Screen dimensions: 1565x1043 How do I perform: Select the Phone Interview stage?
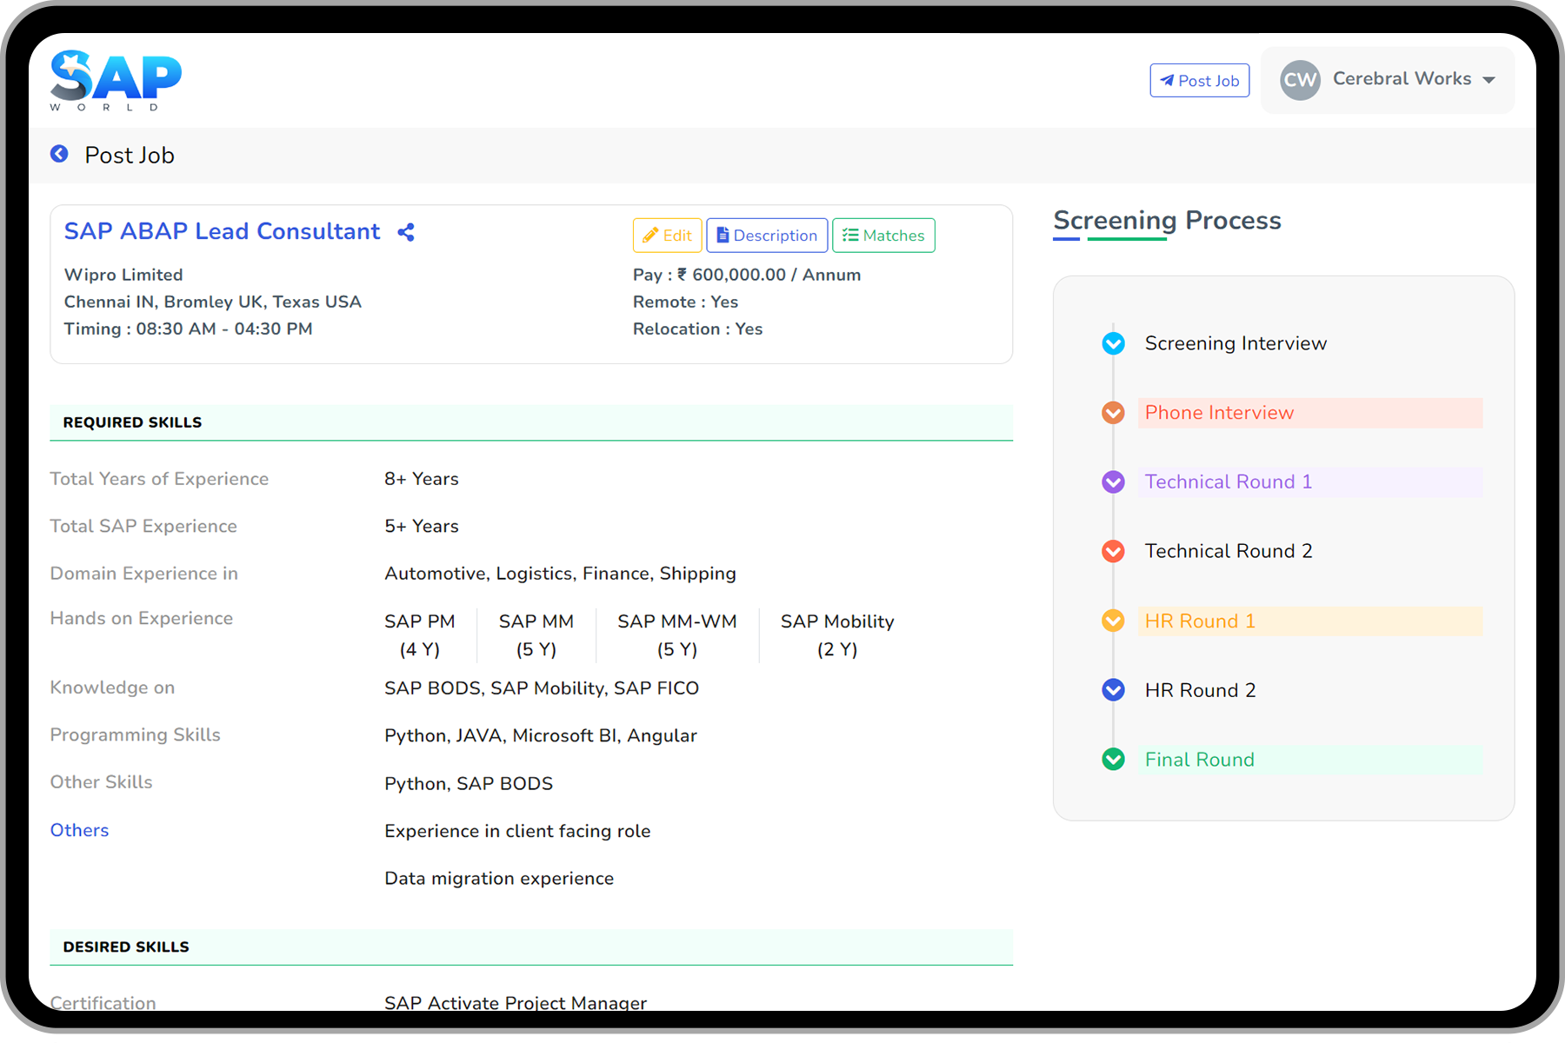1310,413
